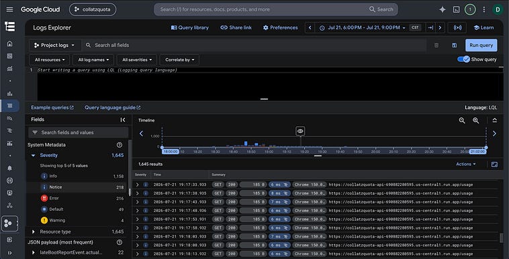Open All severities filter
The image size is (509, 259).
tap(137, 60)
